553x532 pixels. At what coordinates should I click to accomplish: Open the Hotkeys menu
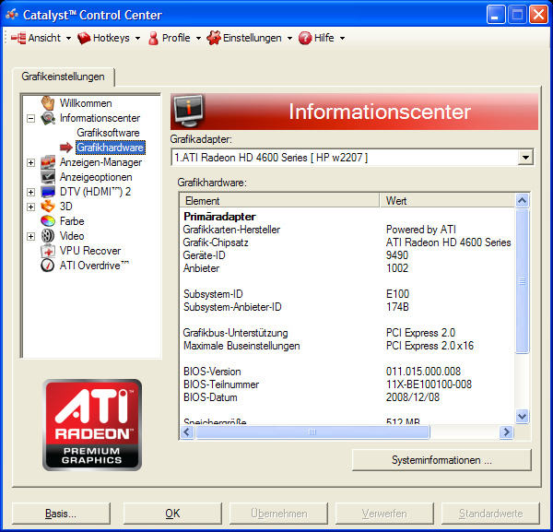[109, 38]
